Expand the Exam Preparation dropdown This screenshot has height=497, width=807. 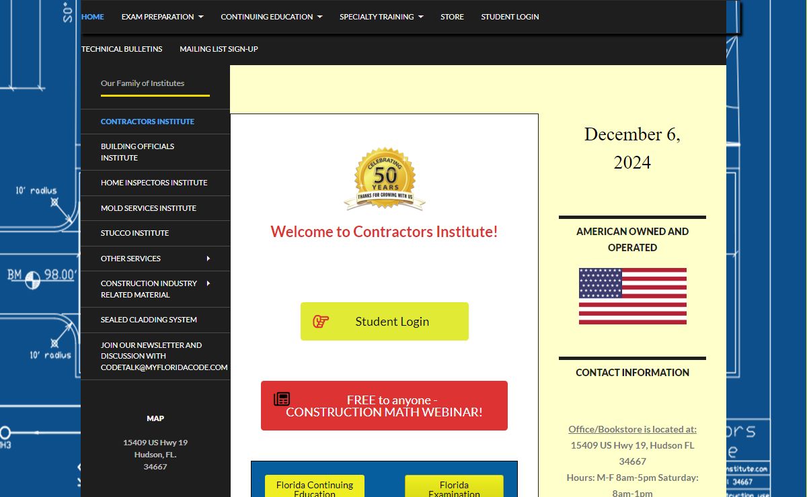point(162,17)
